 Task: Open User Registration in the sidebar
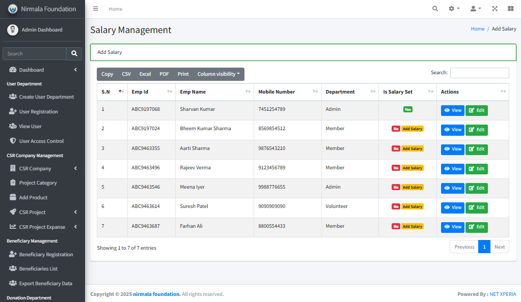pyautogui.click(x=38, y=111)
